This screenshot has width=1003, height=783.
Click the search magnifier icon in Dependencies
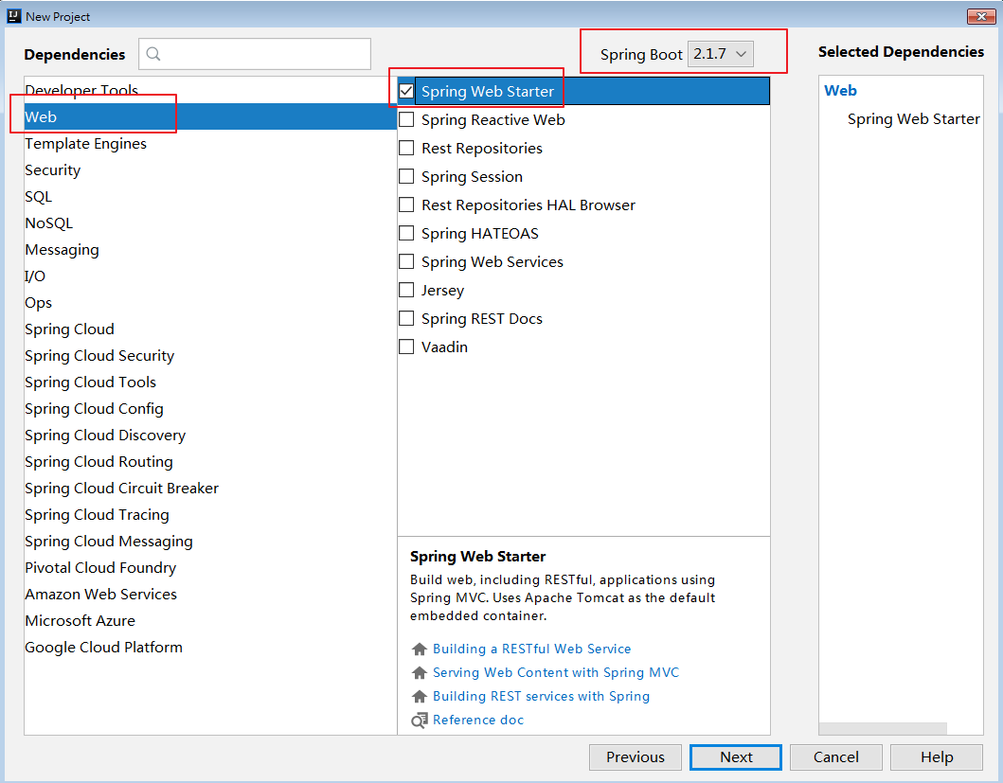point(153,54)
